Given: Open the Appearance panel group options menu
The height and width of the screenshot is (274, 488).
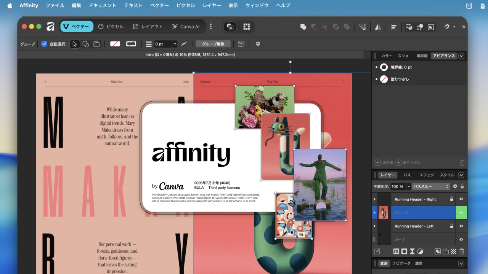Looking at the screenshot, I should pos(461,56).
